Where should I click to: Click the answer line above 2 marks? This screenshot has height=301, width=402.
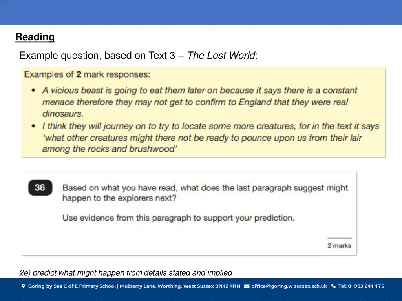(x=339, y=238)
